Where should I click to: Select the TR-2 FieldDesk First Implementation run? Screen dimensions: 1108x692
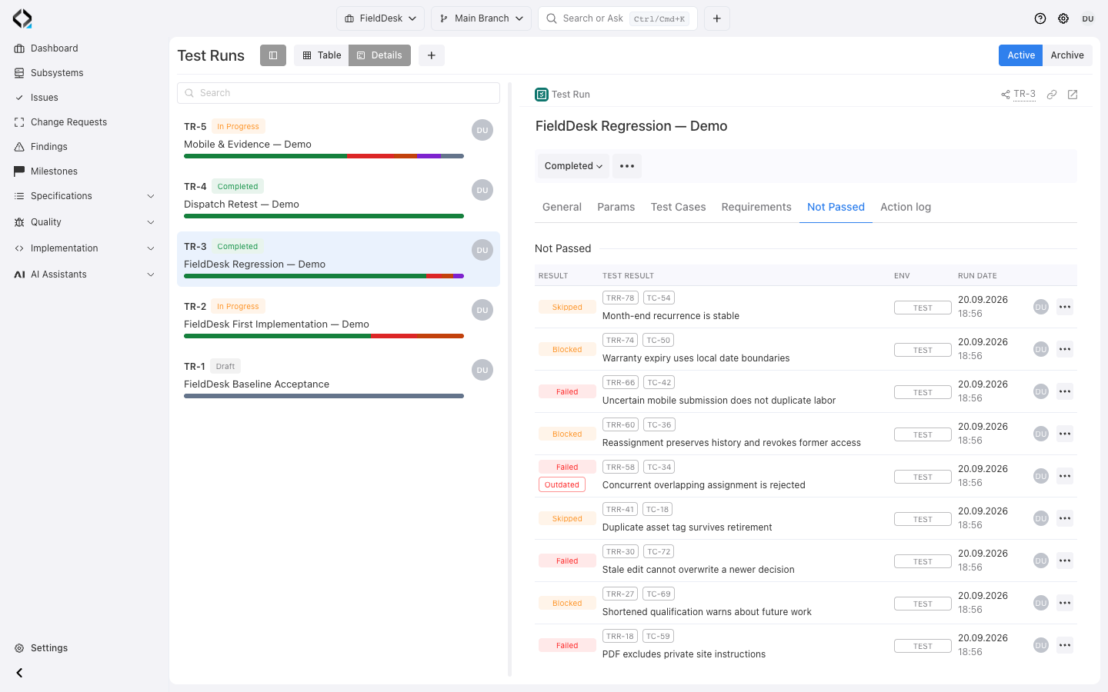coord(339,319)
